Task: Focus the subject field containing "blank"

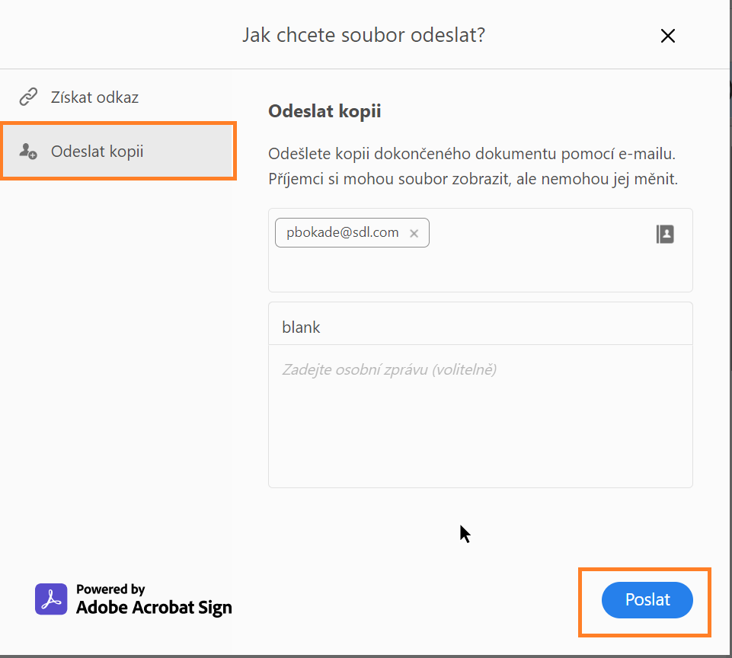Action: 480,327
